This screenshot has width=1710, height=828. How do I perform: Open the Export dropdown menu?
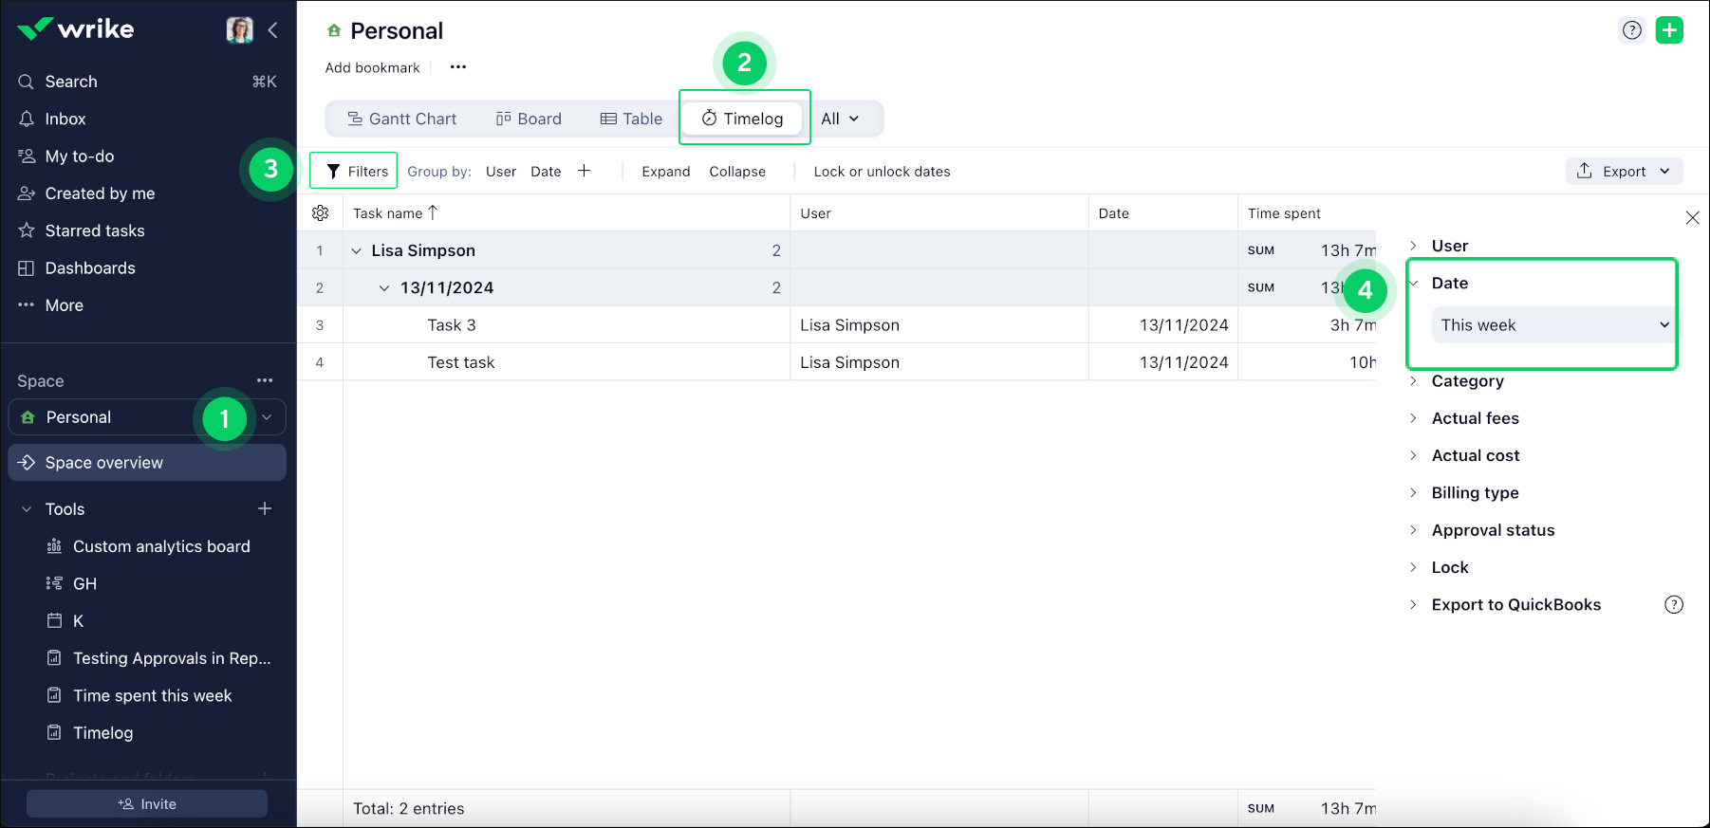click(1624, 172)
